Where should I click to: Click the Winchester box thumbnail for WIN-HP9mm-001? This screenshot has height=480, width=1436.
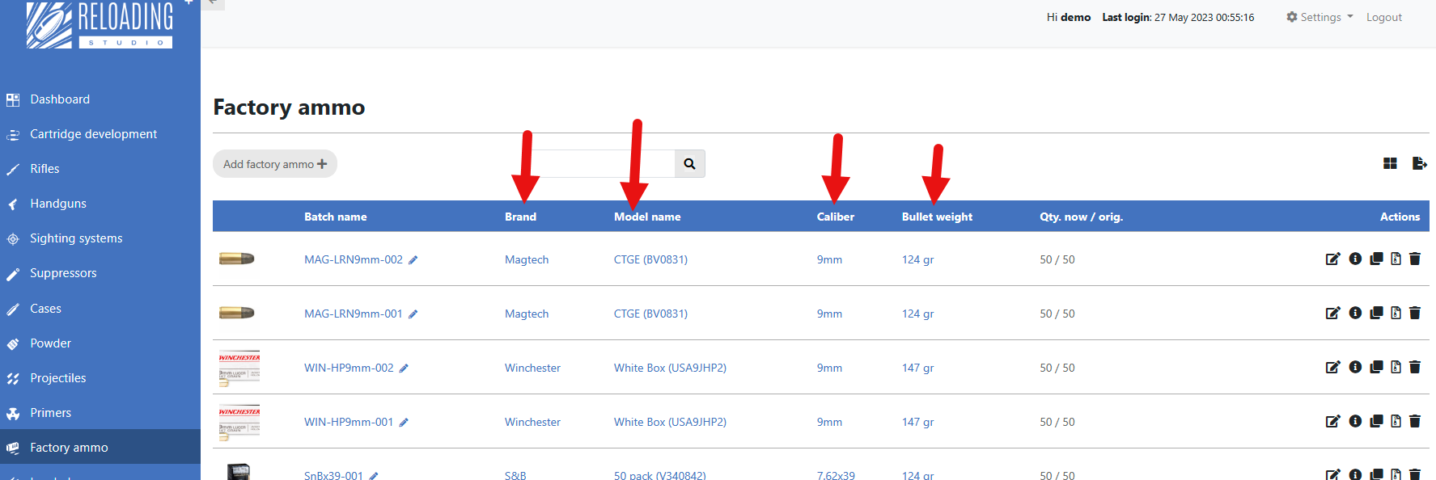pyautogui.click(x=239, y=422)
